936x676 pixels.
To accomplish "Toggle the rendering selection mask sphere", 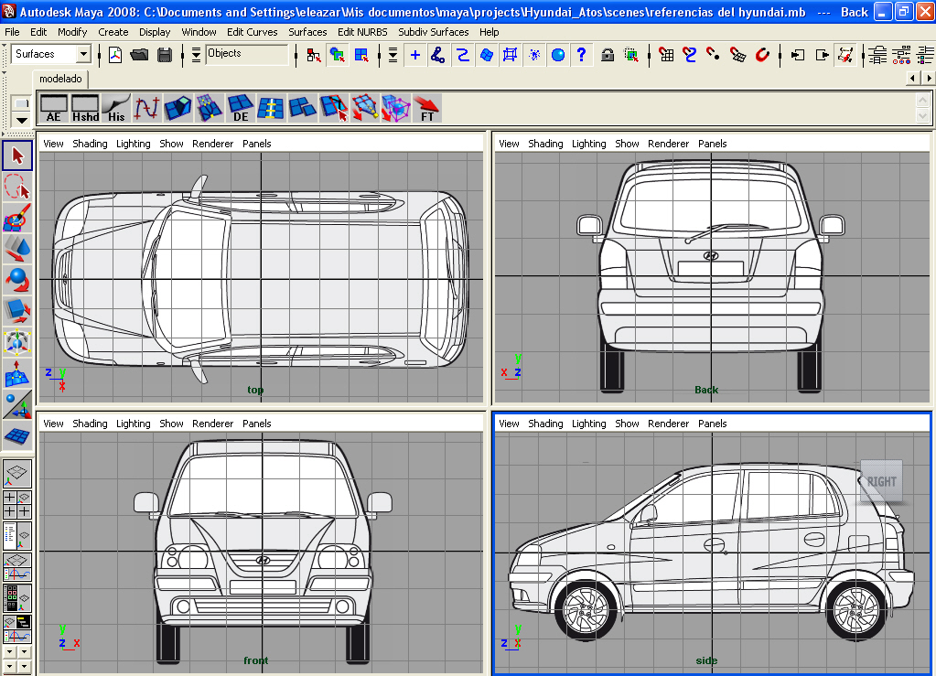I will click(558, 56).
